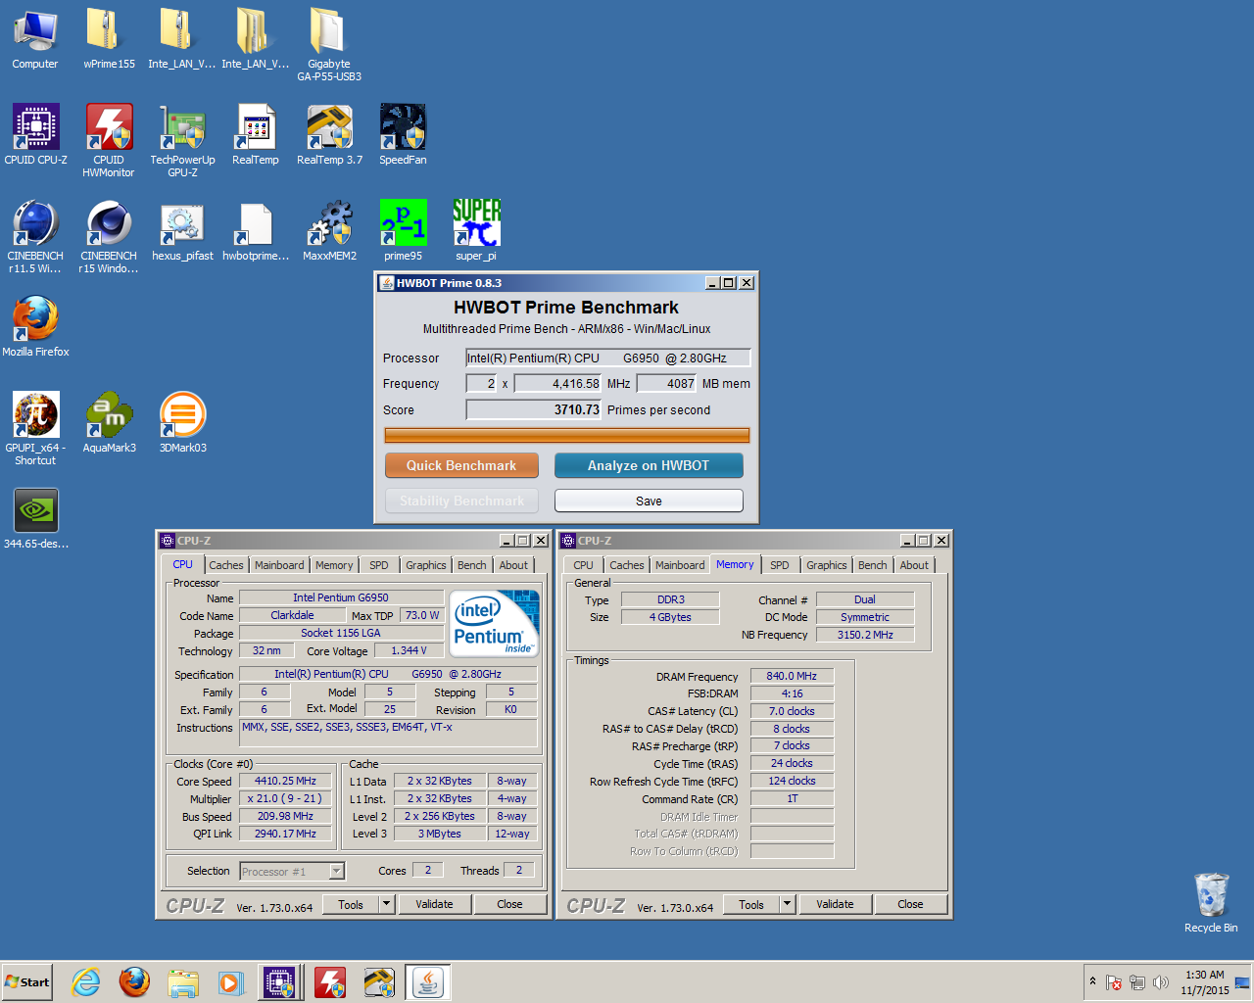This screenshot has width=1254, height=1003.
Task: Launch GPUPI_x64 shortcut icon
Action: pyautogui.click(x=35, y=429)
